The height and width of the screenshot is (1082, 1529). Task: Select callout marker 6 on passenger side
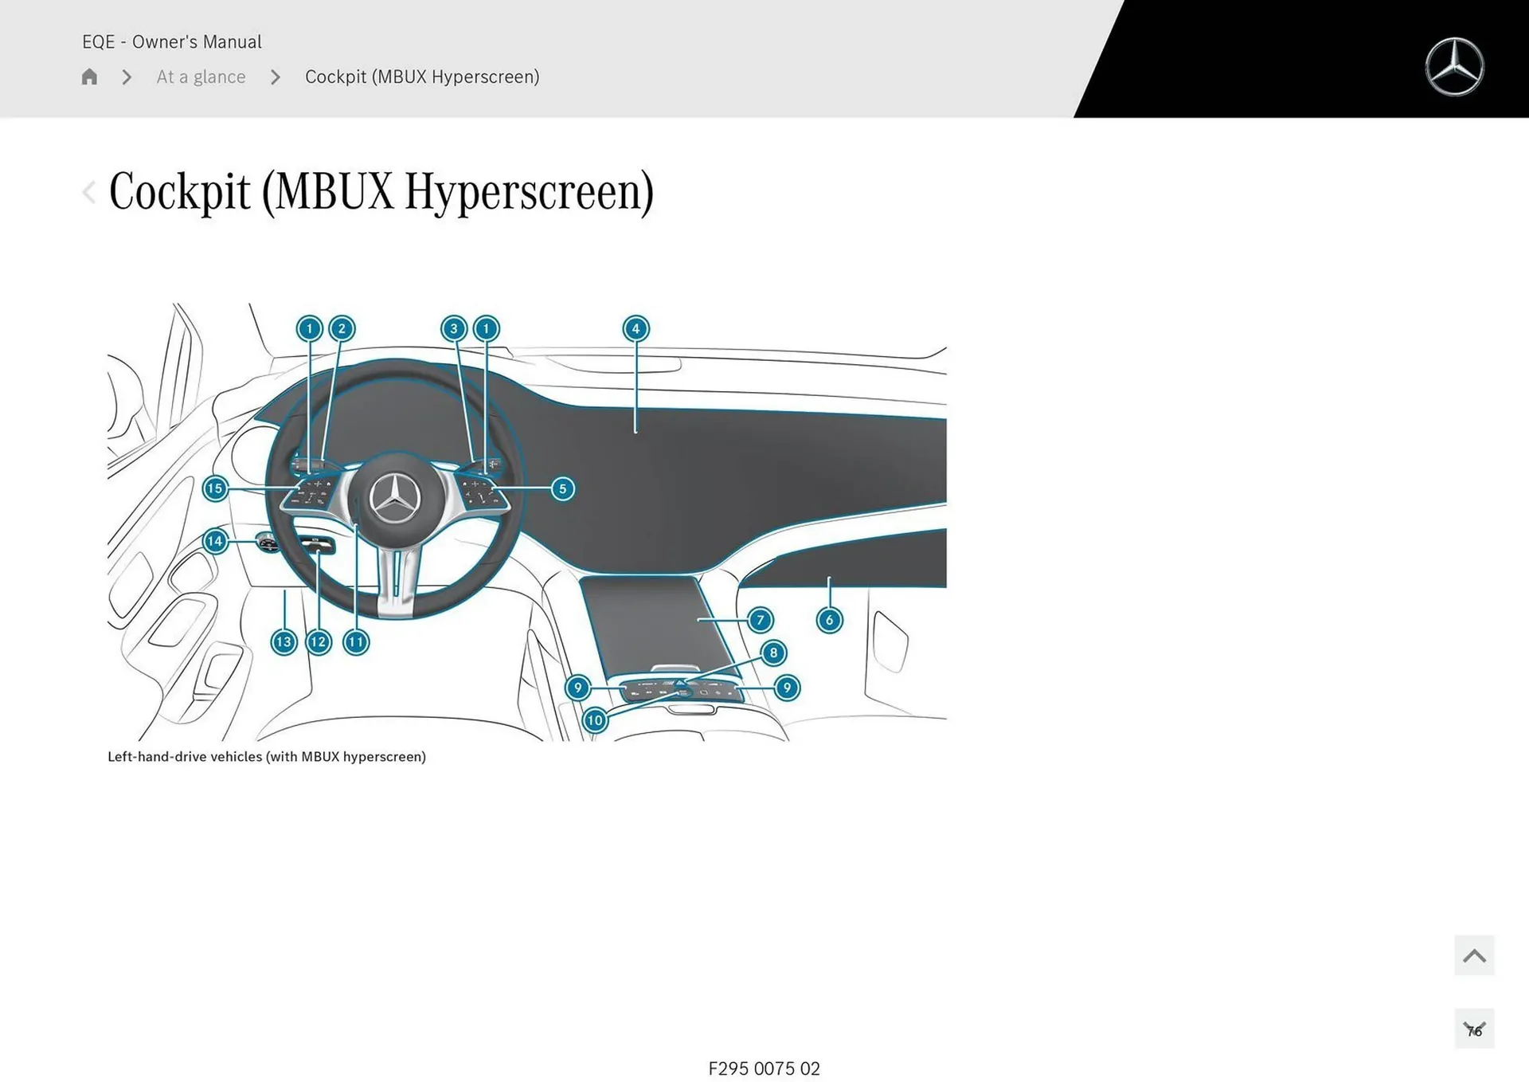point(829,620)
